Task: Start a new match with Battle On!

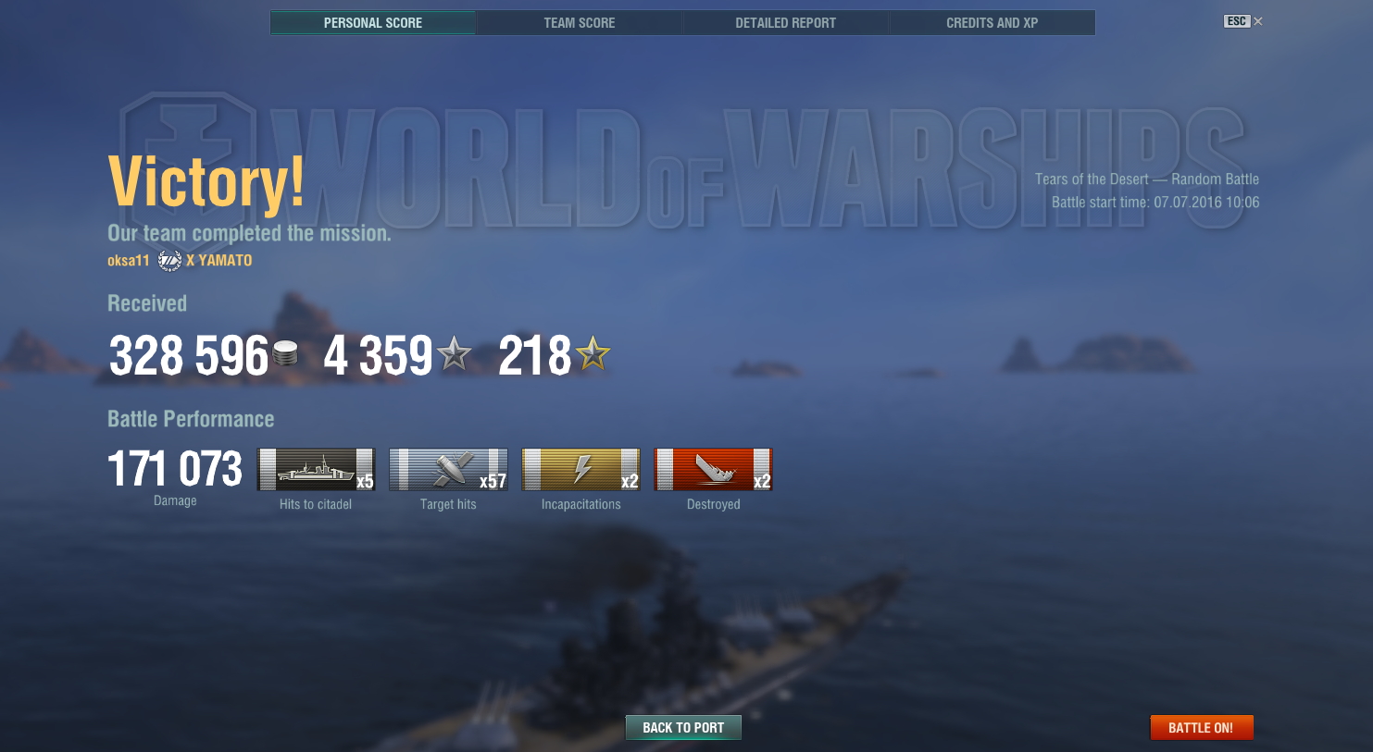Action: point(1201,728)
